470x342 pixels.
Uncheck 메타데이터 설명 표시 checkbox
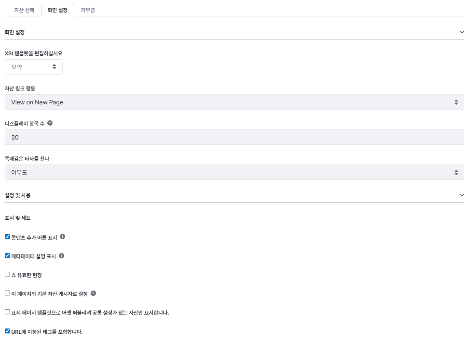click(x=7, y=255)
